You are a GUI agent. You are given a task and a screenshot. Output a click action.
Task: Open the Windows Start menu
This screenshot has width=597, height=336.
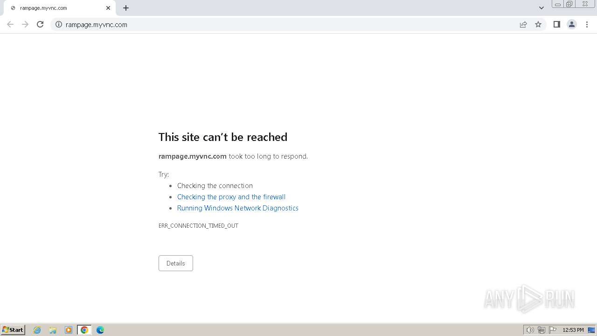[13, 330]
